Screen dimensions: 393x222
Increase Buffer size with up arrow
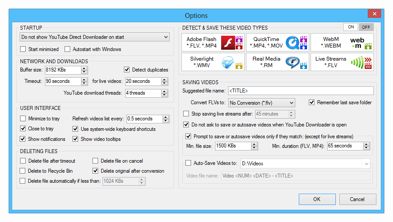click(84, 68)
